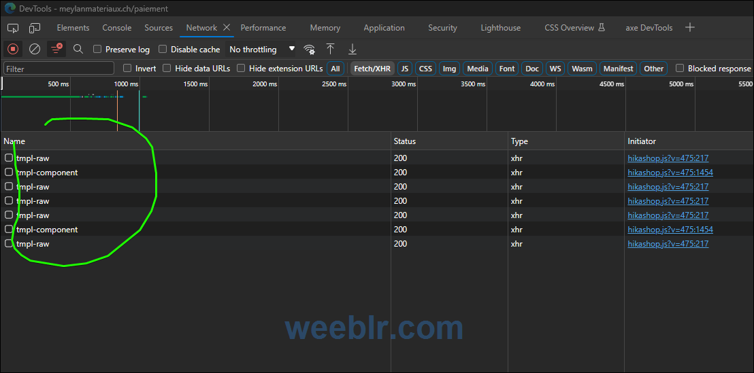Open the Lighthouse tab
754x373 pixels.
pos(501,28)
